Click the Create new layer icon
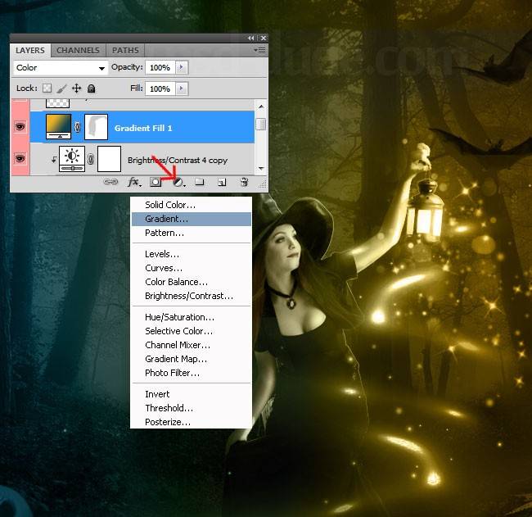The height and width of the screenshot is (517, 532). pyautogui.click(x=221, y=183)
